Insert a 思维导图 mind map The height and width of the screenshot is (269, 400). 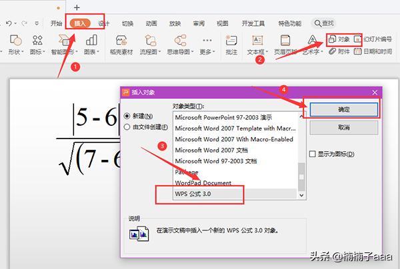180,45
